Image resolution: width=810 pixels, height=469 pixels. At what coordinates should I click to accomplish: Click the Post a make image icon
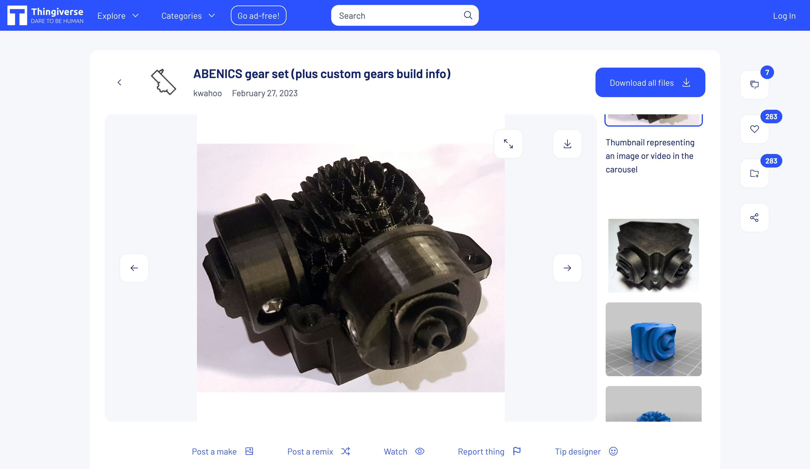click(x=249, y=451)
